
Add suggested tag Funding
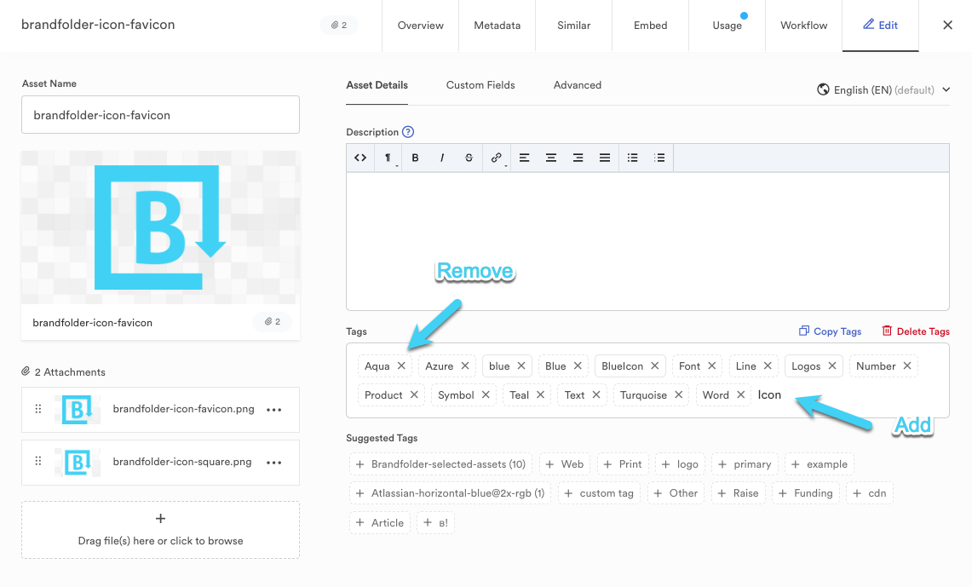click(806, 493)
